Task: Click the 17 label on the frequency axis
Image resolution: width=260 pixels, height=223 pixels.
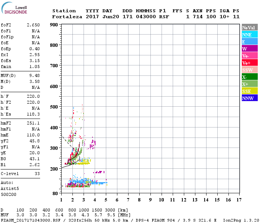Action: [239, 200]
